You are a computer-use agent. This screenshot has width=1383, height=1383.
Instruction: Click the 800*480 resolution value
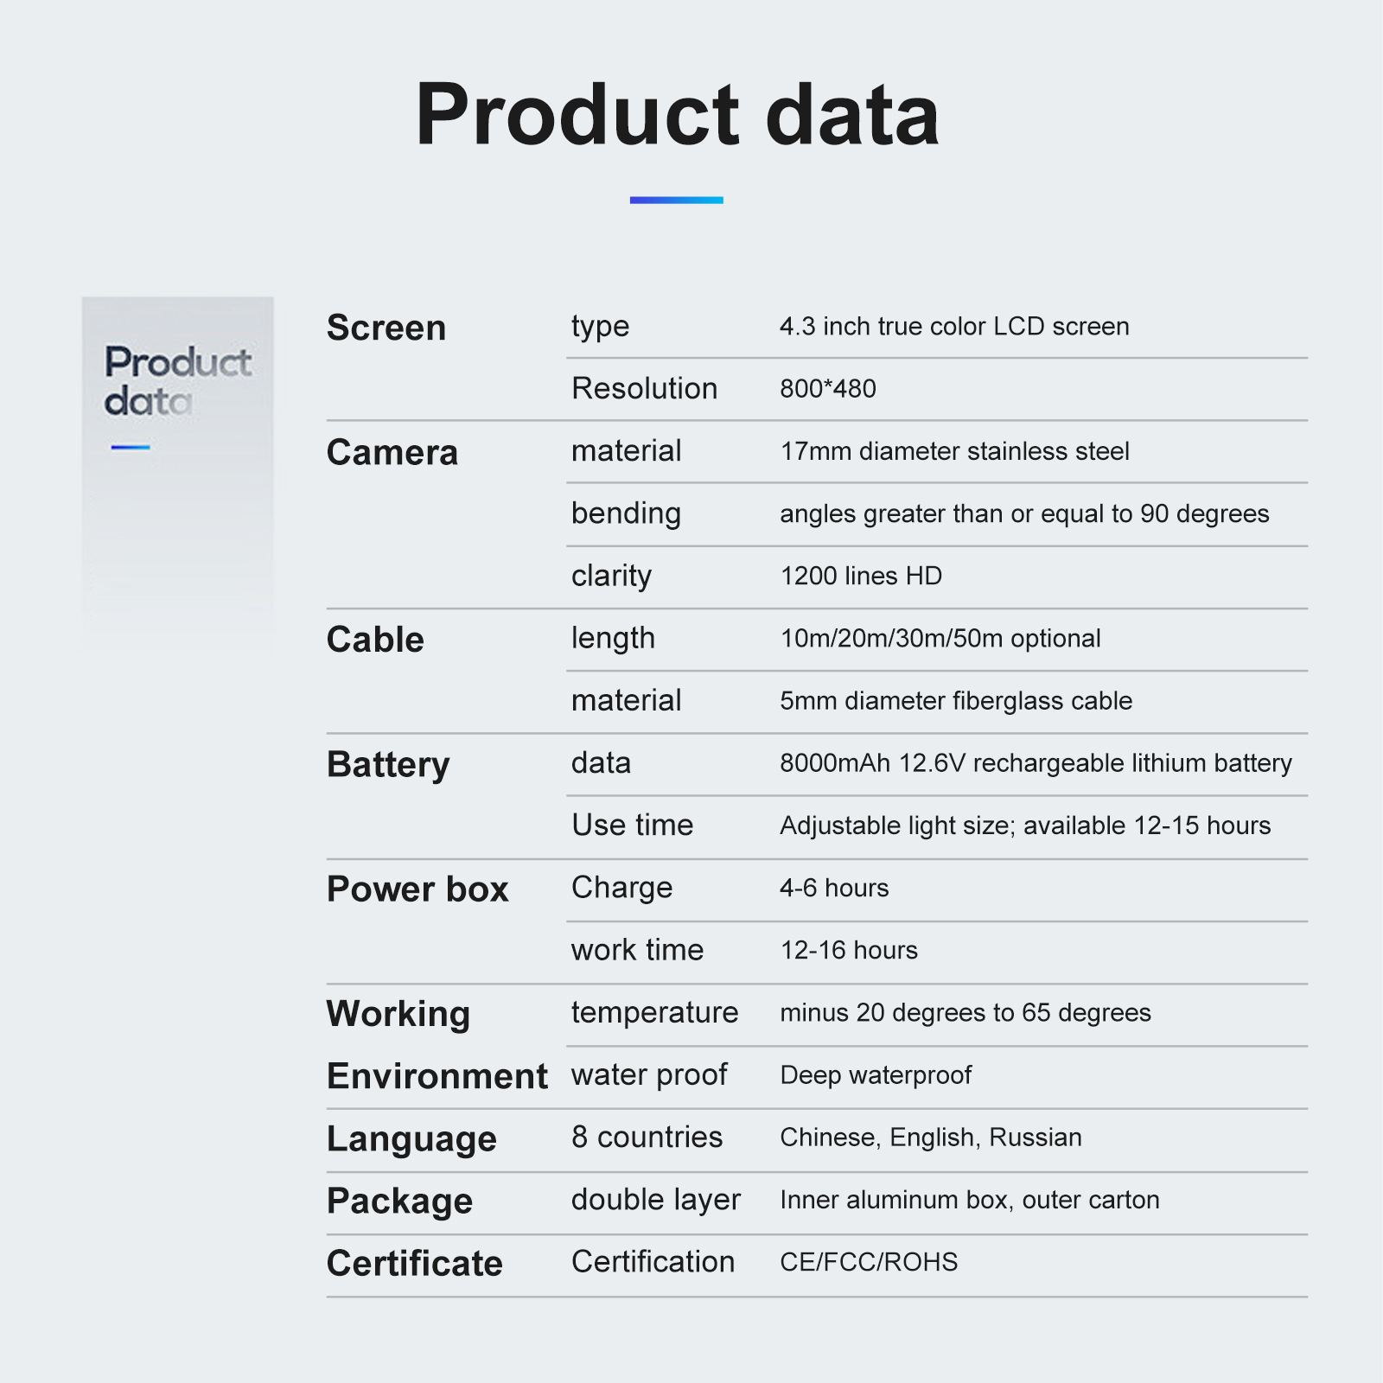pos(828,389)
